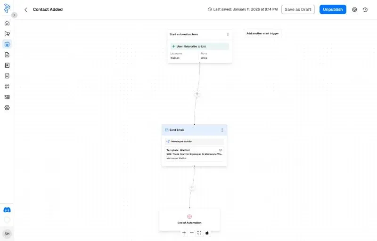Go back with the left arrow
Viewport: 377px width, 241px height.
[26, 9]
